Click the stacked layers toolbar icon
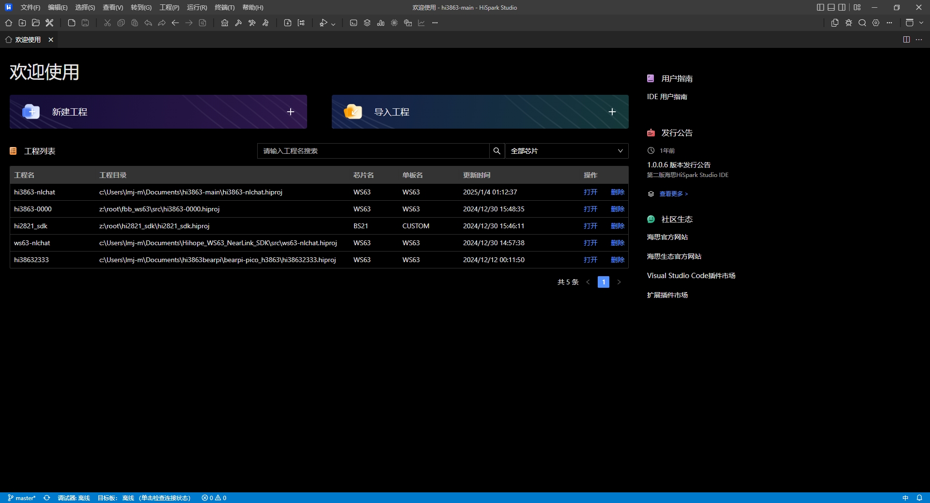Viewport: 930px width, 503px height. pos(367,23)
